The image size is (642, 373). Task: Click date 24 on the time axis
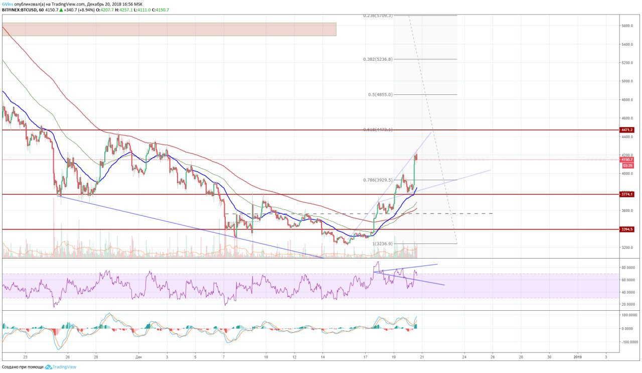[464, 357]
